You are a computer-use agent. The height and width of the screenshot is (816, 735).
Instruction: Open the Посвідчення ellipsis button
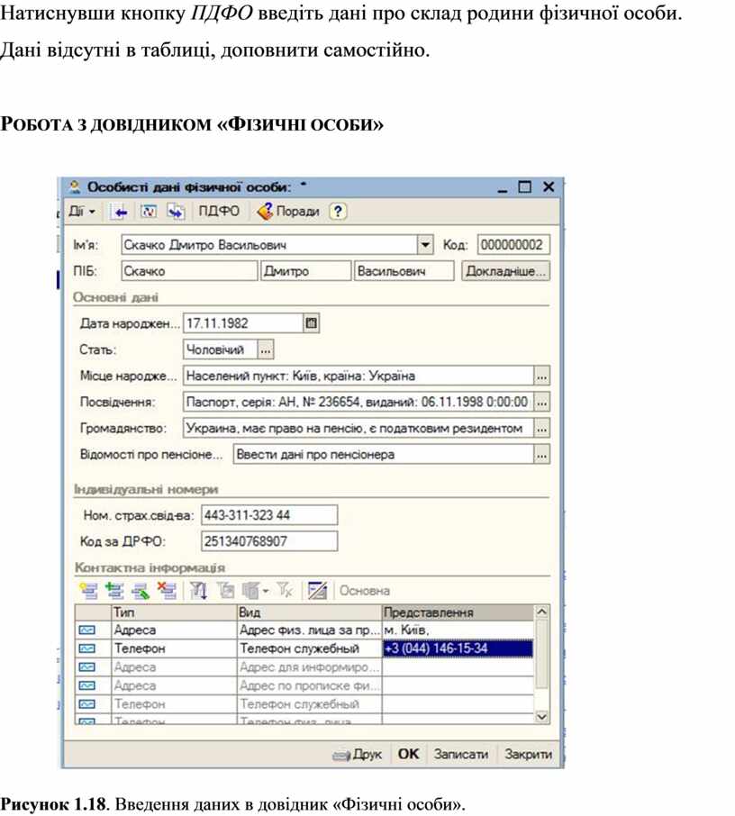542,403
